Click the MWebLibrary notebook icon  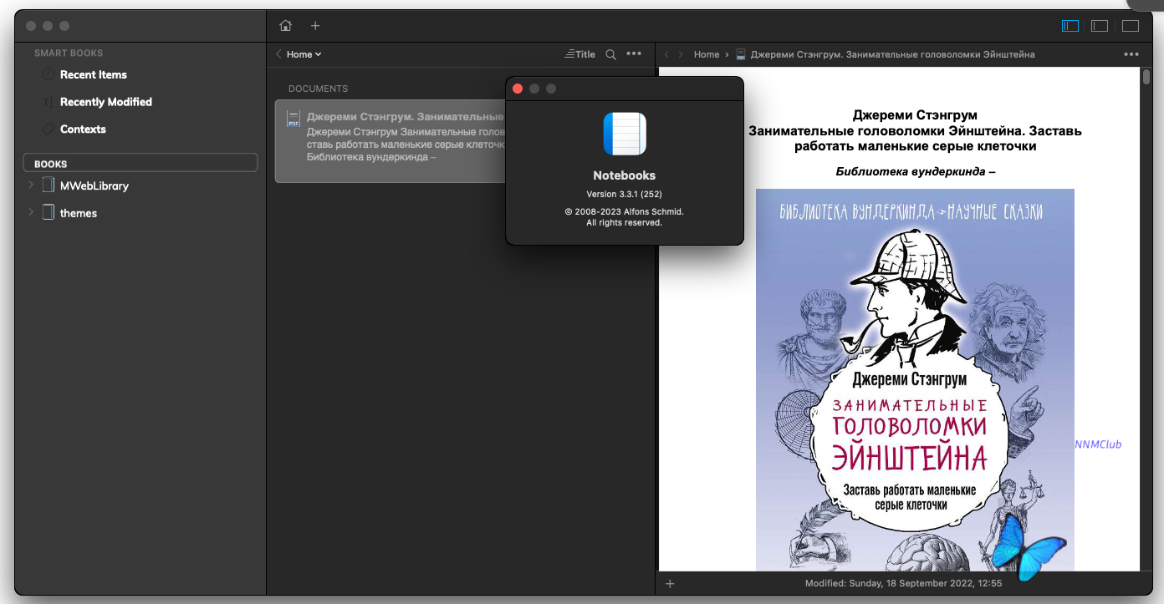point(48,185)
